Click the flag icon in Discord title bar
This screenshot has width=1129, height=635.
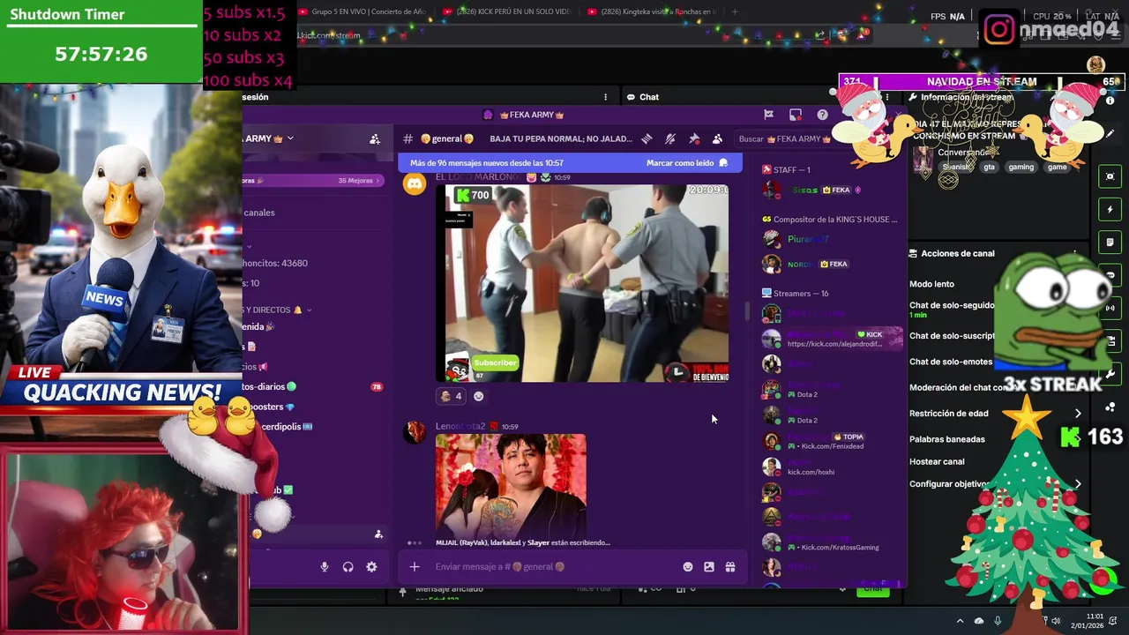pyautogui.click(x=768, y=115)
